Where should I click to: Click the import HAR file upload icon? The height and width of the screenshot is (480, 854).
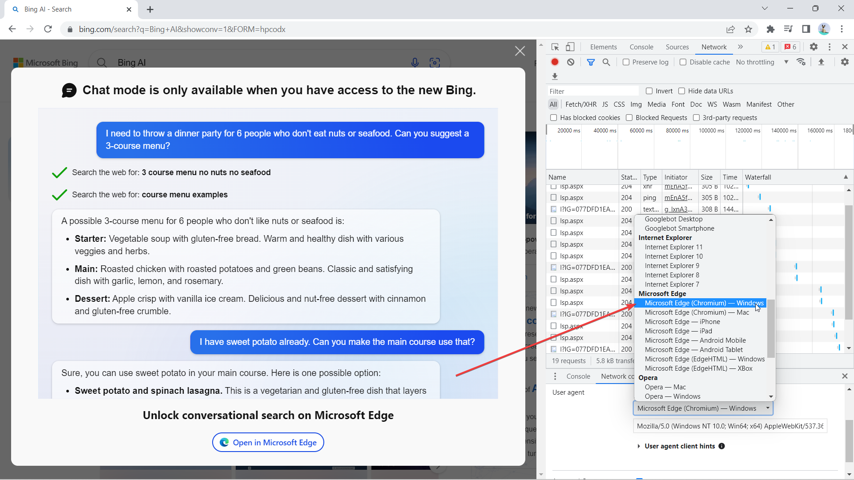pos(822,62)
